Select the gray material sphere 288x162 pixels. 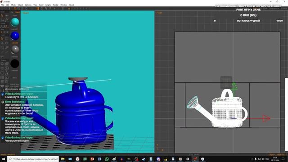[x=15, y=50]
